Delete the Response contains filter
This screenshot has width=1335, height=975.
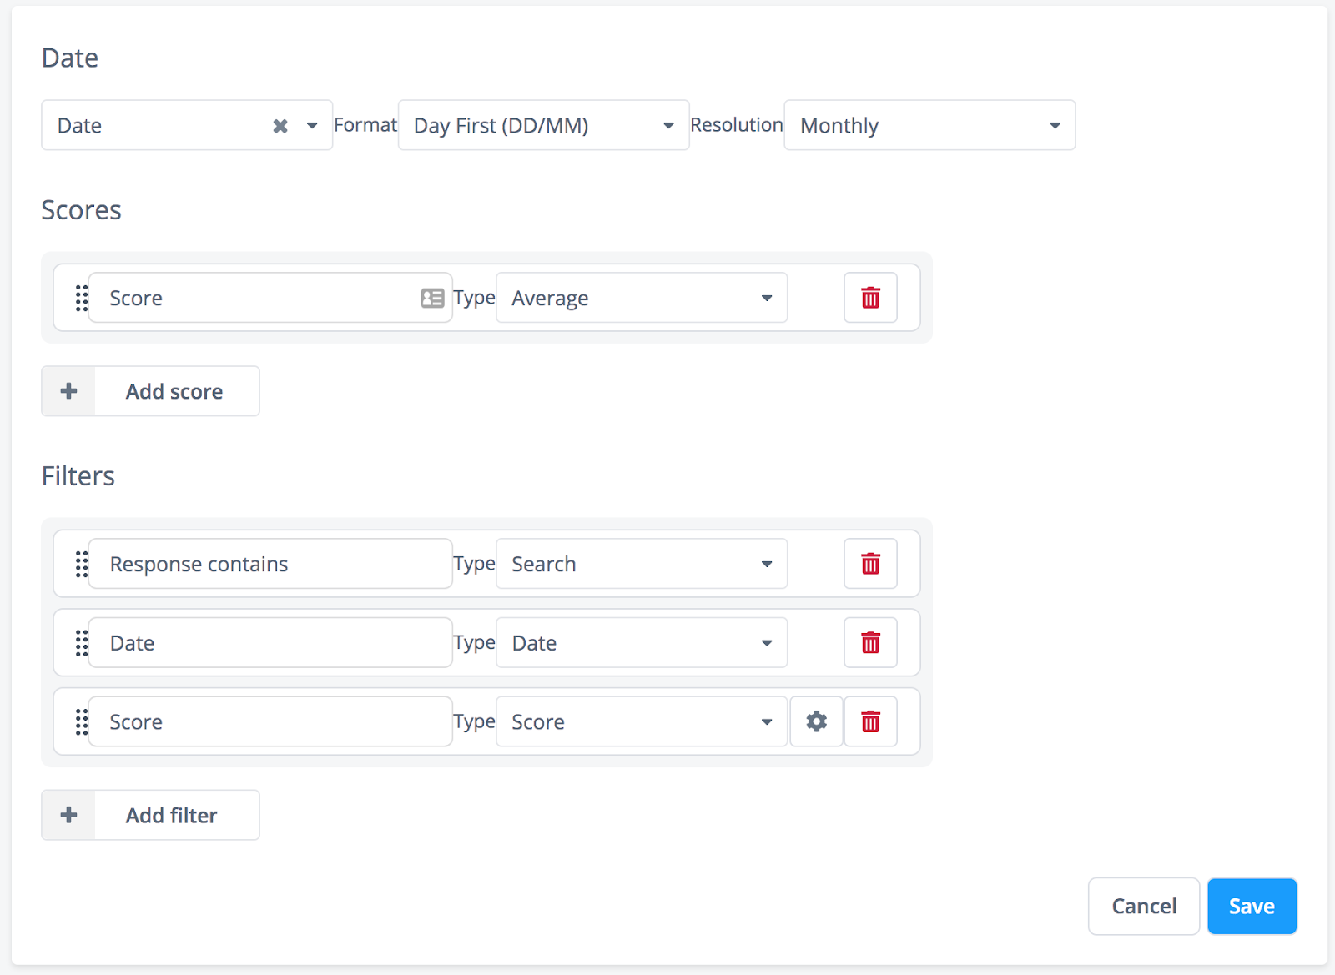tap(870, 564)
